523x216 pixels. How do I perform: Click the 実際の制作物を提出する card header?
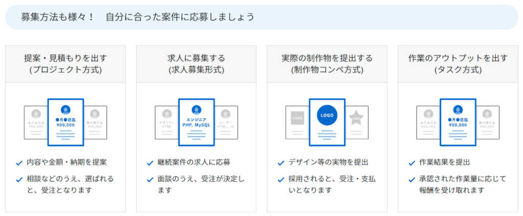click(x=327, y=64)
